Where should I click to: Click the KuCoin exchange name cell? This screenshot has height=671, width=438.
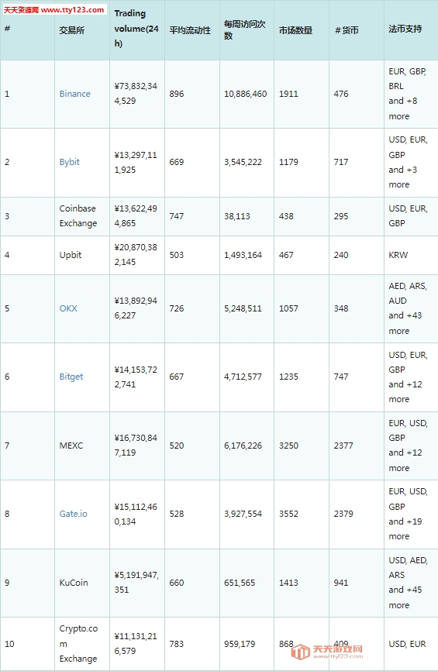click(73, 583)
